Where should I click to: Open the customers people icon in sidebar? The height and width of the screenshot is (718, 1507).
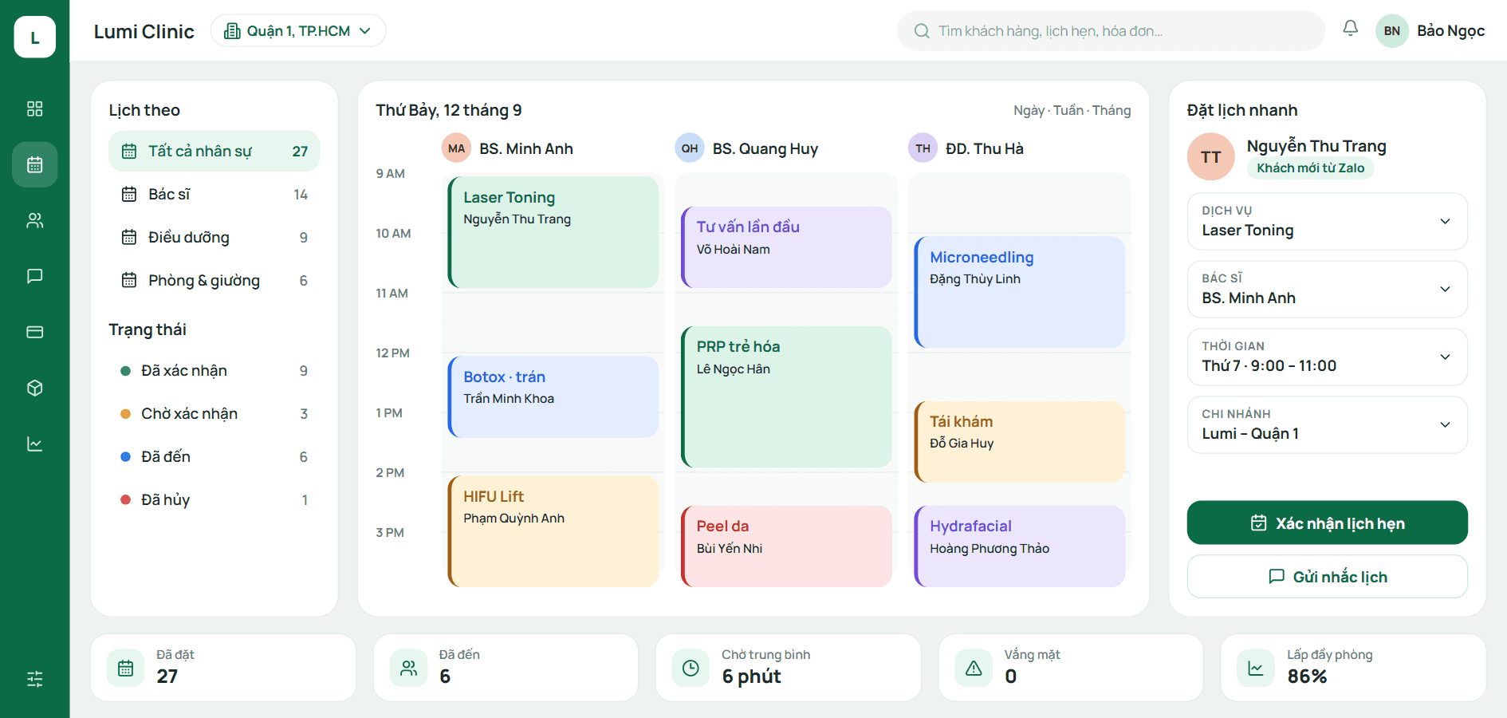click(x=34, y=220)
